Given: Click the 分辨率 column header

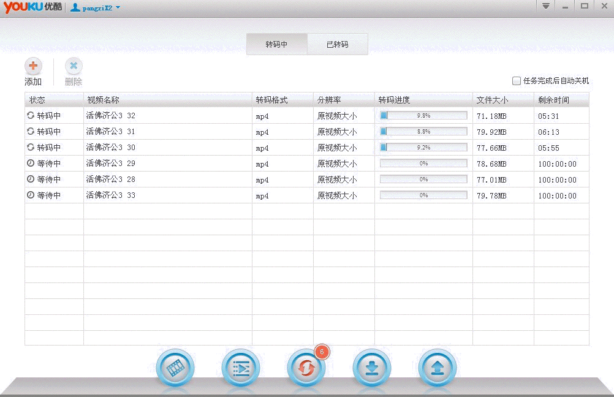Looking at the screenshot, I should [x=344, y=100].
